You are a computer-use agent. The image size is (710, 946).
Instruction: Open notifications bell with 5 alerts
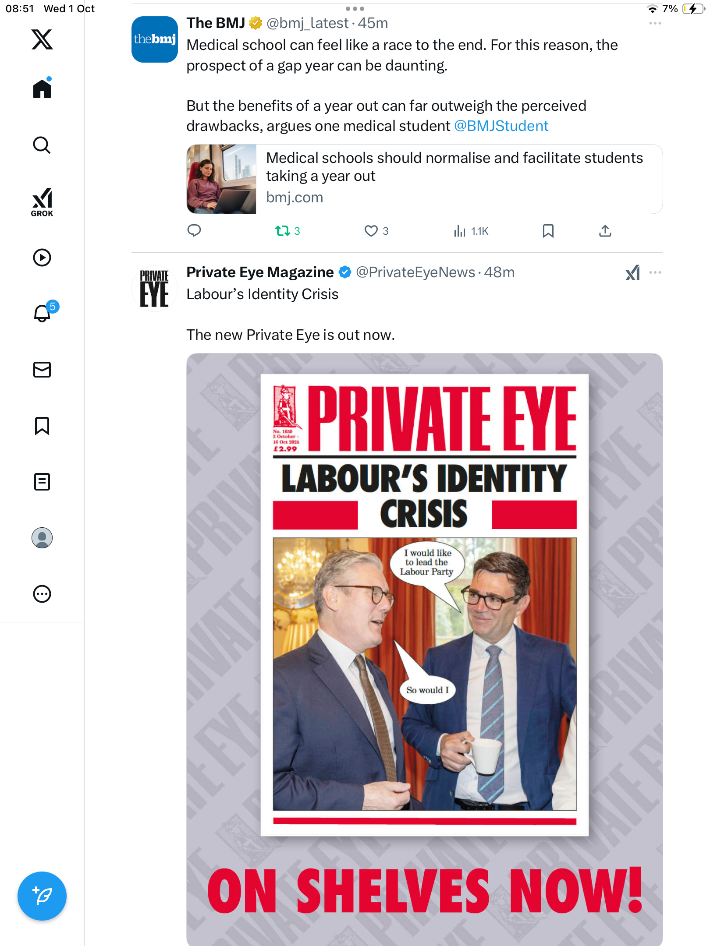coord(43,313)
